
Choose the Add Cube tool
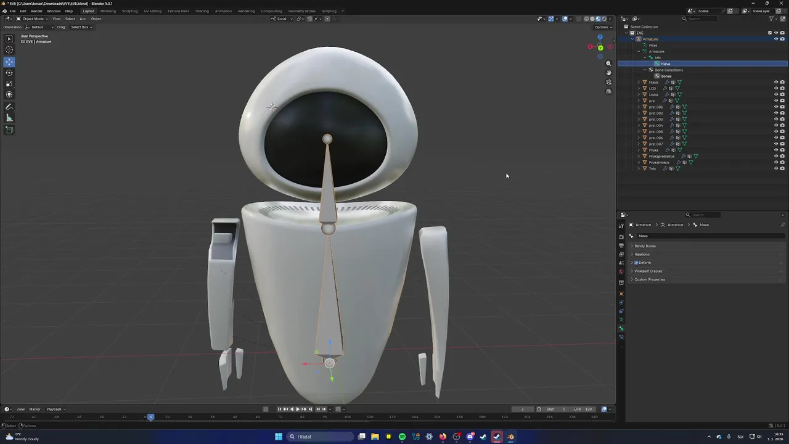pyautogui.click(x=9, y=130)
